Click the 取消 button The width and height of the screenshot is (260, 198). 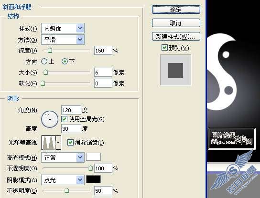[x=176, y=23]
